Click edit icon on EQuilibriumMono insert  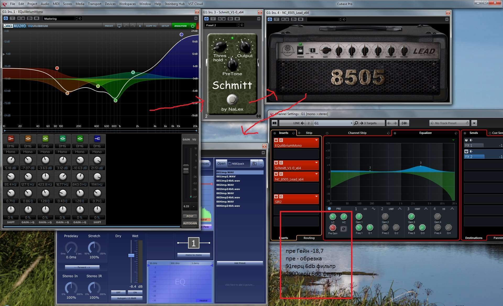281,140
